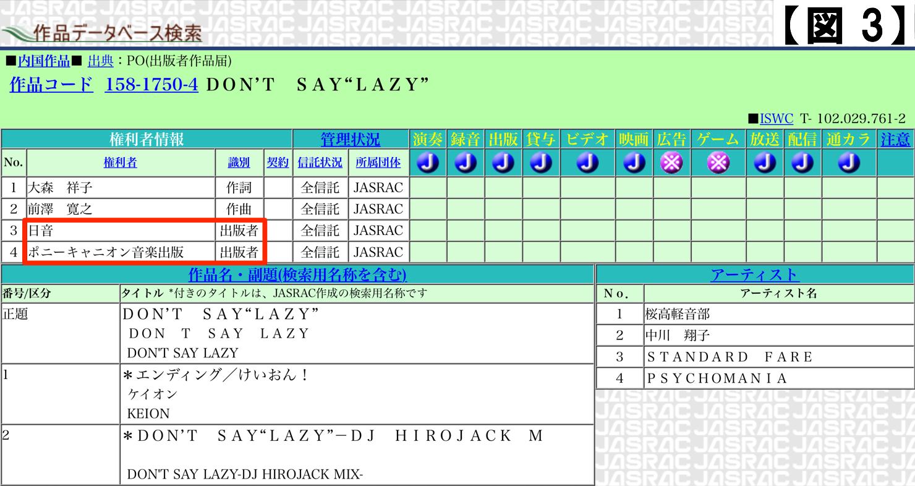Viewport: 915px width, 486px height.
Task: Click artist 中川 翔子
Action: 678,336
